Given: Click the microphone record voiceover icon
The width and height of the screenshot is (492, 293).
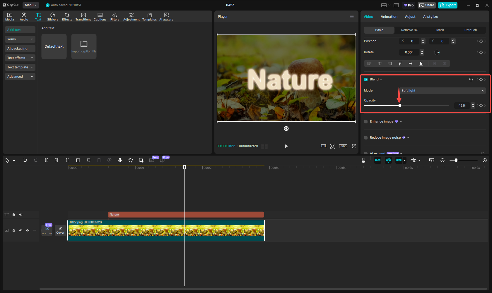Looking at the screenshot, I should (x=363, y=160).
